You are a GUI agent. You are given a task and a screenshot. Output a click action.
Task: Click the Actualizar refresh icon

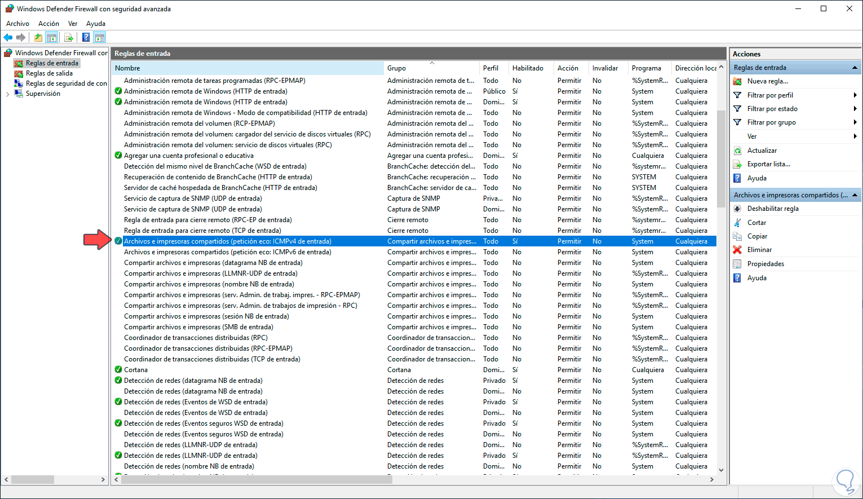pos(737,151)
